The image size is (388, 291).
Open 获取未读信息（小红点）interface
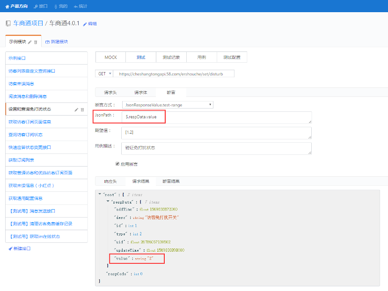[46, 186]
